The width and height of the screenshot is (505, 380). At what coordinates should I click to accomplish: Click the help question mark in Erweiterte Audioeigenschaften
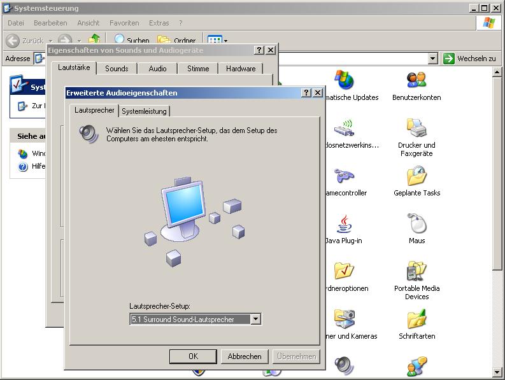(306, 93)
